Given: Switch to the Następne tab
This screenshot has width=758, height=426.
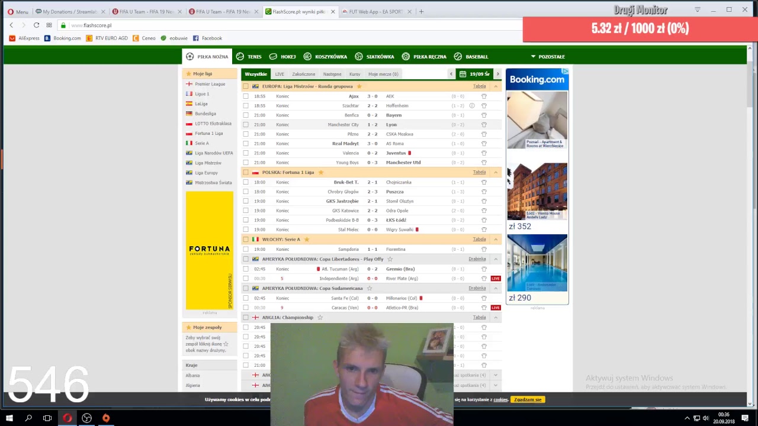Looking at the screenshot, I should pyautogui.click(x=332, y=74).
